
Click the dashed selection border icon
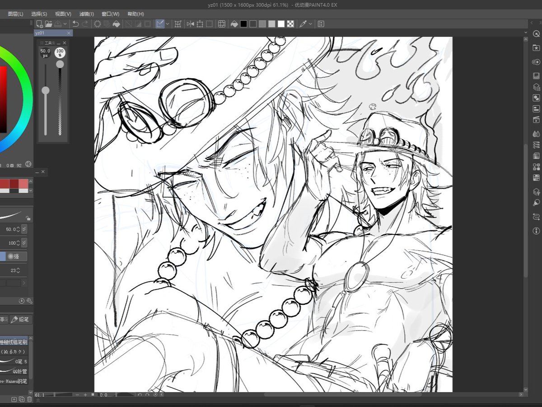point(209,24)
